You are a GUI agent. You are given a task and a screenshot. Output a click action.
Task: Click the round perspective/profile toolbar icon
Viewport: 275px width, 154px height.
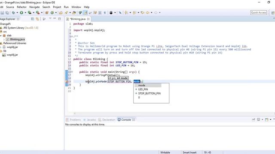pos(111,12)
